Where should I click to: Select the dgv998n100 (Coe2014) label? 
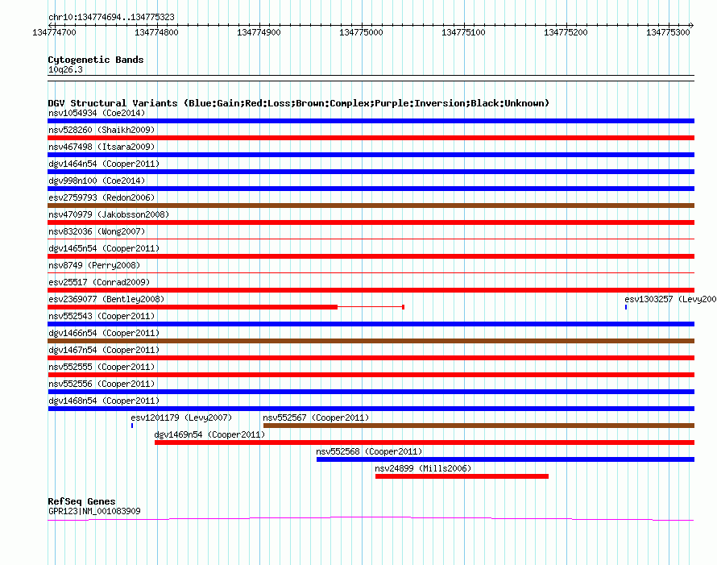[97, 181]
